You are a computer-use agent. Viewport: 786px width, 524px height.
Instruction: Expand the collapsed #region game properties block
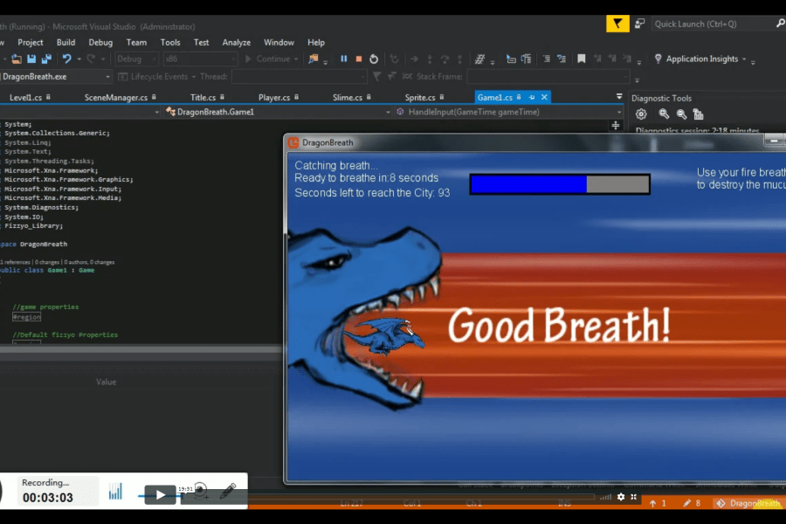(26, 317)
